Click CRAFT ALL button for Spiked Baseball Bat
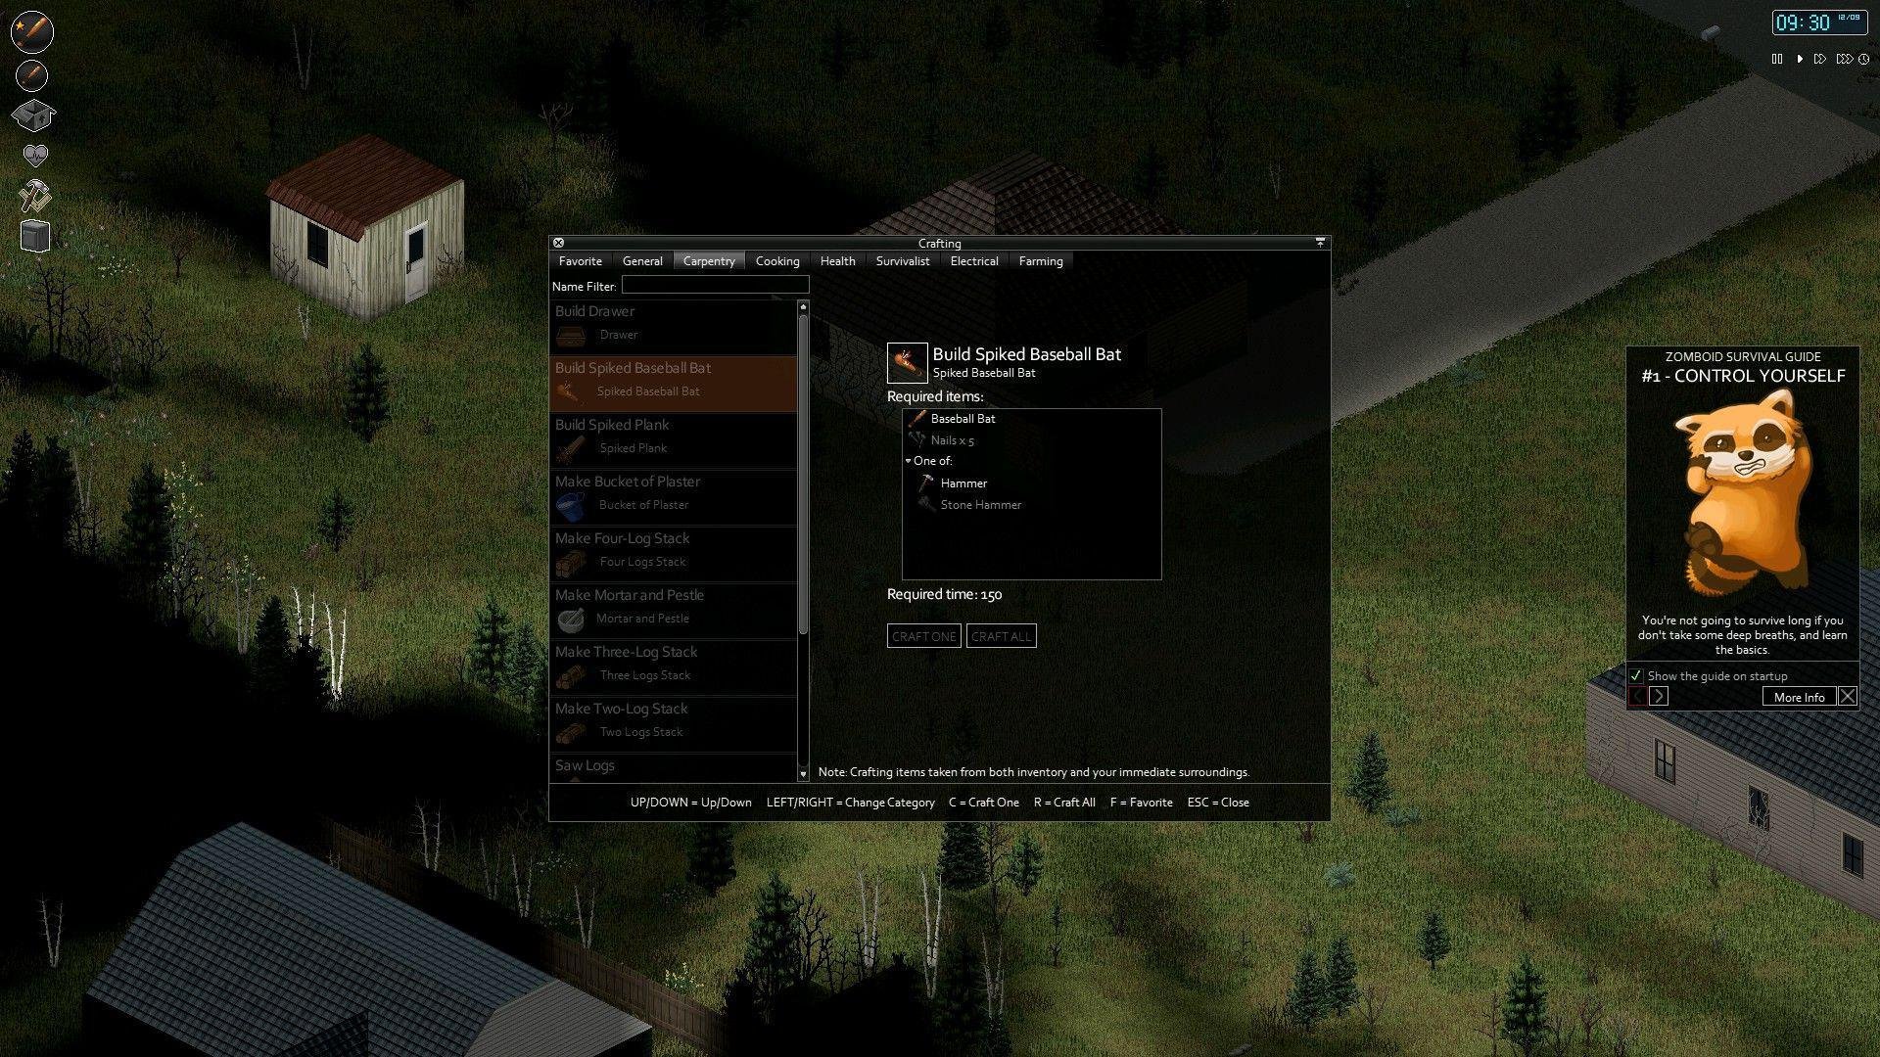The width and height of the screenshot is (1880, 1057). [1001, 635]
